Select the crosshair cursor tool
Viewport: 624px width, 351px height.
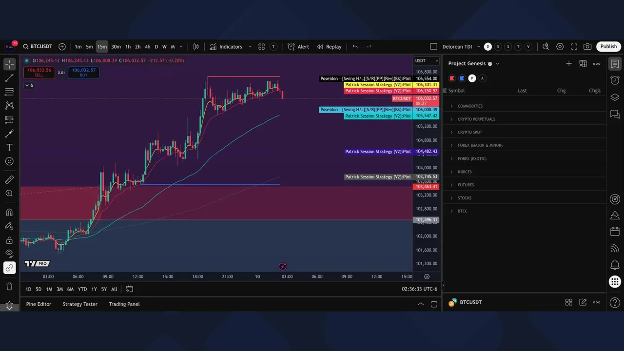tap(9, 64)
